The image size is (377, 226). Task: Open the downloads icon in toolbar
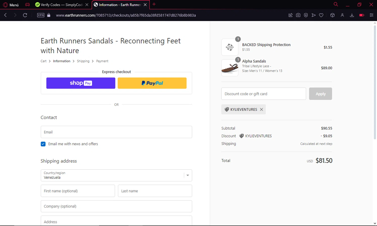(x=352, y=15)
